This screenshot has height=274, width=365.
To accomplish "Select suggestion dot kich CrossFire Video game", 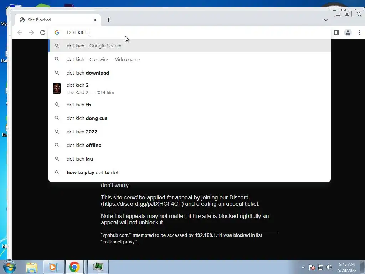I will tap(190, 60).
